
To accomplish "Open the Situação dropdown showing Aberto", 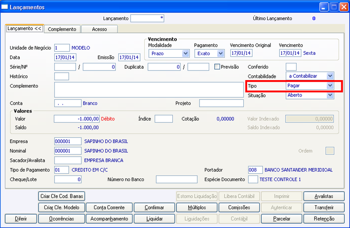I will (x=310, y=95).
